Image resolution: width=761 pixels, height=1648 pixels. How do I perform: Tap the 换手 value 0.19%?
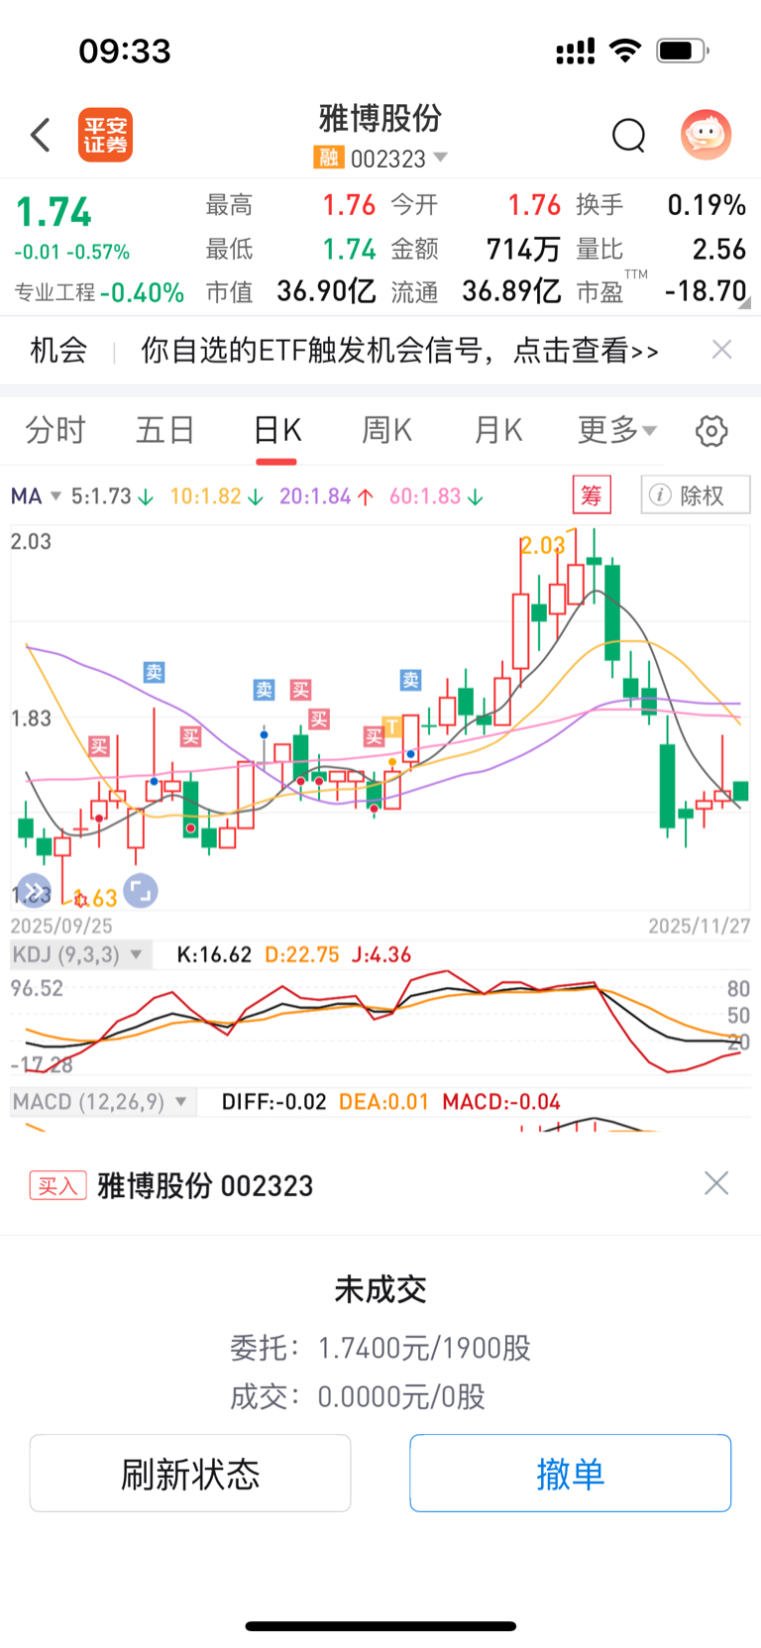coord(707,205)
